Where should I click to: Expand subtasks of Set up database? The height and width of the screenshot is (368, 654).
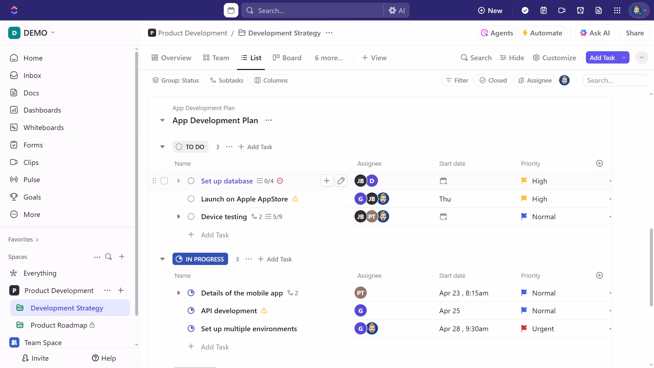point(178,181)
